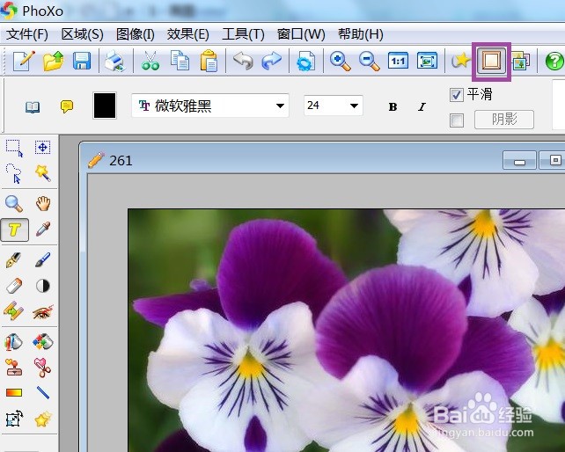Activate the Text tool
This screenshot has width=565, height=452.
click(x=15, y=230)
